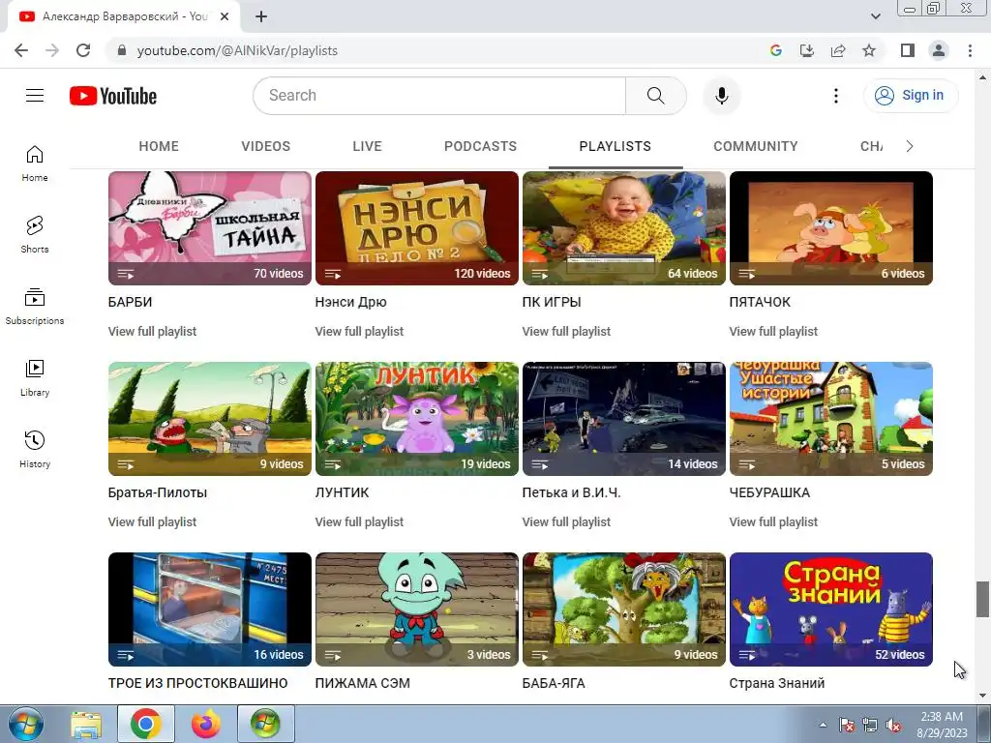View full playlist for БАРБИ
This screenshot has height=743, width=991.
pos(152,331)
